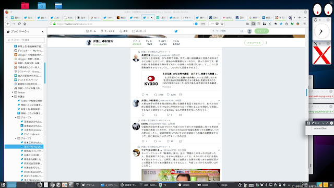The width and height of the screenshot is (334, 188).
Task: Collapse the グループB bookmark folder
Action: point(16,138)
